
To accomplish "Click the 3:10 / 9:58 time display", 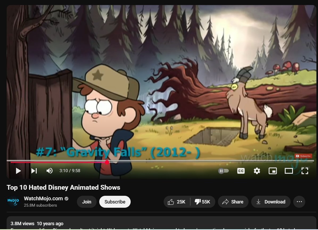I will click(x=70, y=171).
